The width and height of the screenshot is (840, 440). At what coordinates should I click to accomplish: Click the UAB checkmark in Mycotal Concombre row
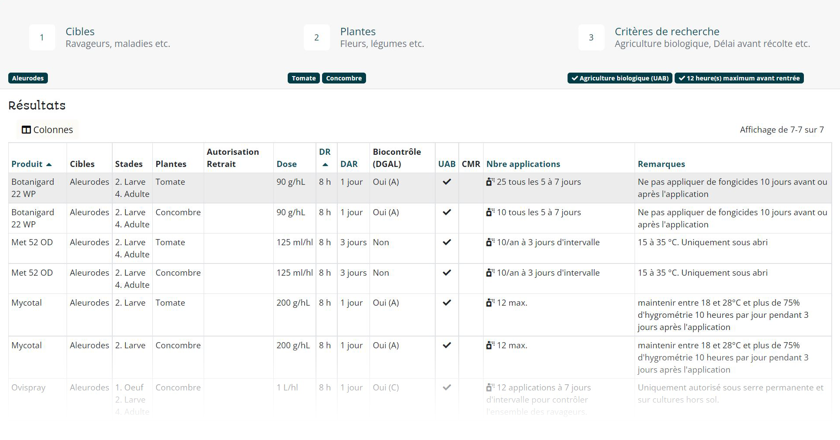[x=447, y=345]
